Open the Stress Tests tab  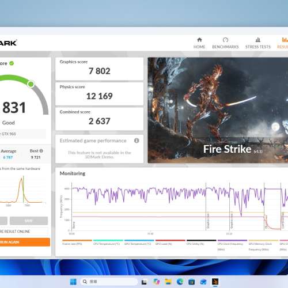pyautogui.click(x=258, y=43)
